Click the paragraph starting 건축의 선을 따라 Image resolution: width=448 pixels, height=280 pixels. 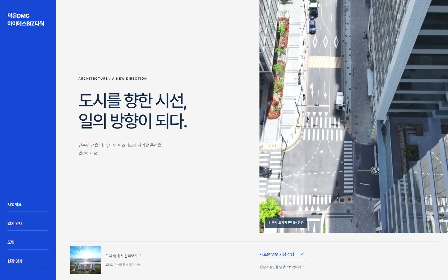point(120,149)
